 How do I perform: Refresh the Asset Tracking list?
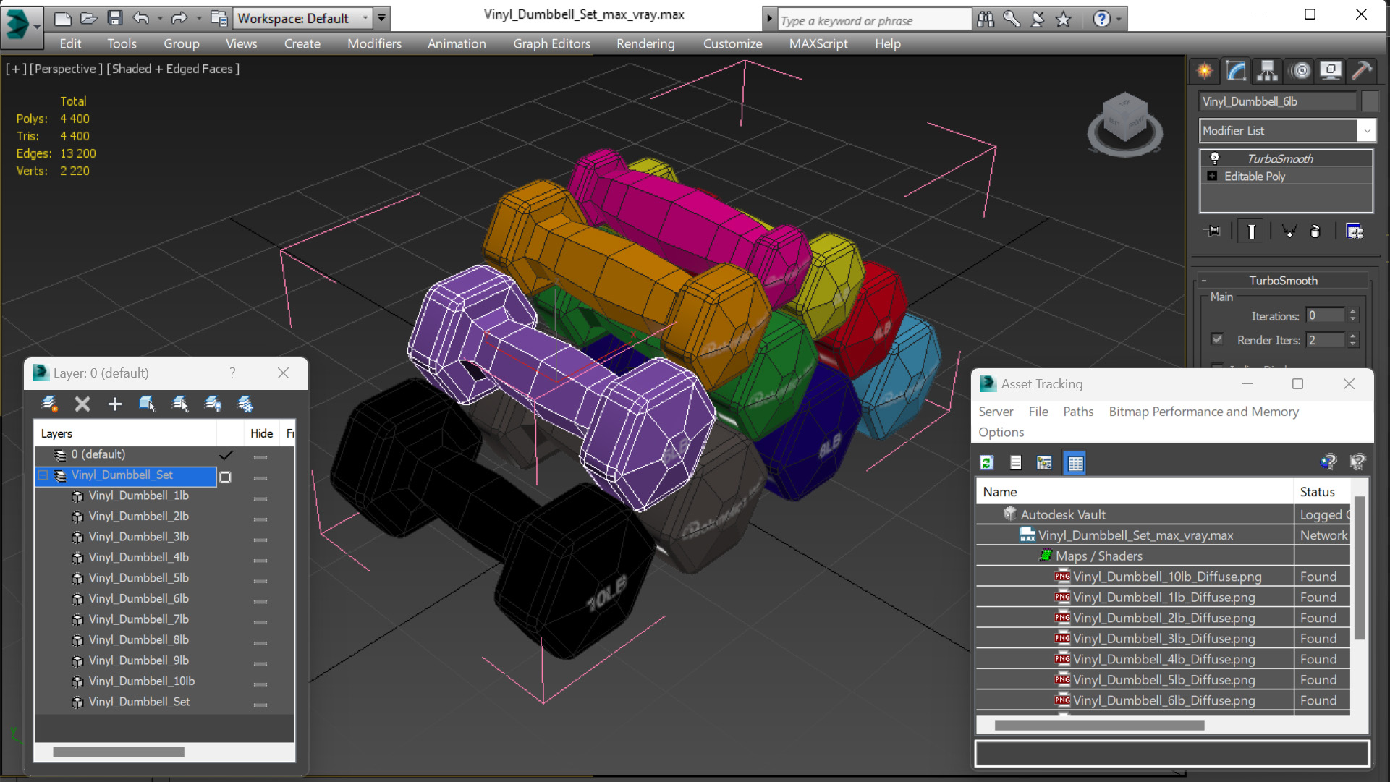tap(986, 463)
